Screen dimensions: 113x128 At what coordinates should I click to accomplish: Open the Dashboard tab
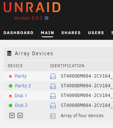[18, 33]
